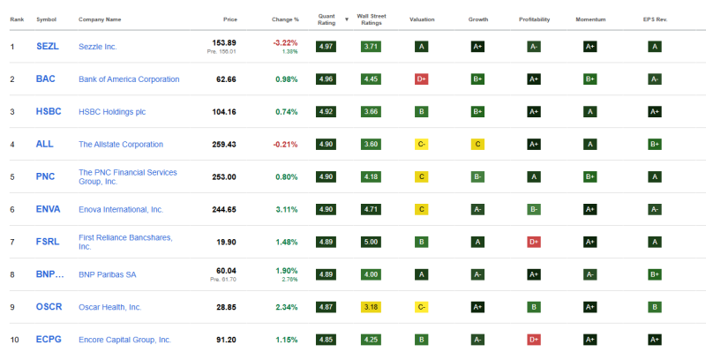Click BAC red D+ valuation grade
Viewport: 706px width, 352px height.
tap(422, 79)
